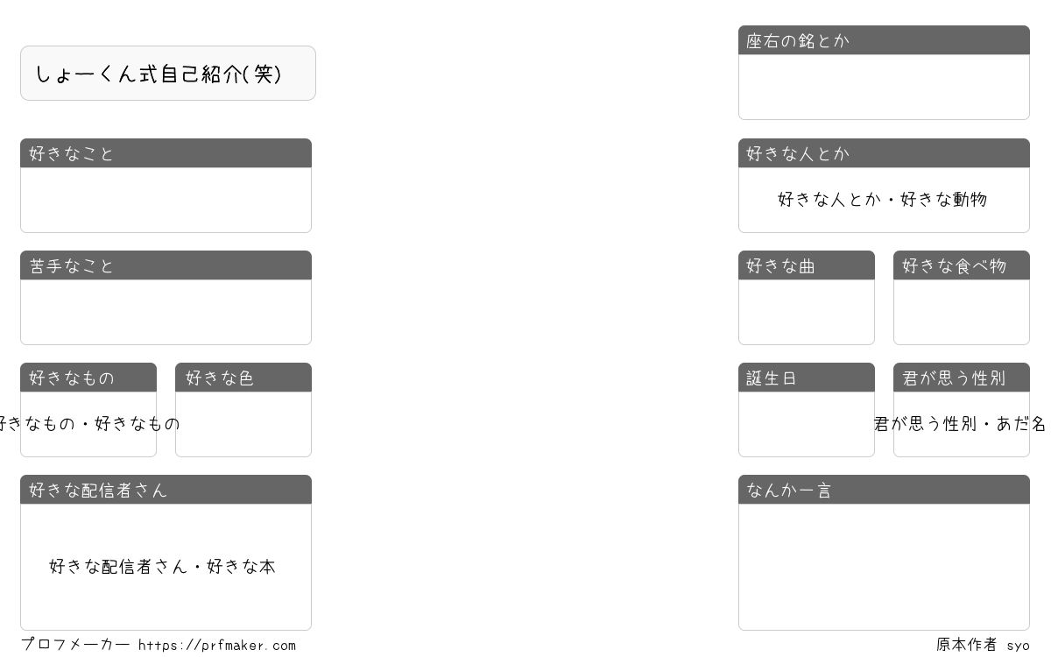Image resolution: width=1051 pixels, height=657 pixels.
Task: Click the 座右の銘とか header bar
Action: pyautogui.click(x=884, y=40)
